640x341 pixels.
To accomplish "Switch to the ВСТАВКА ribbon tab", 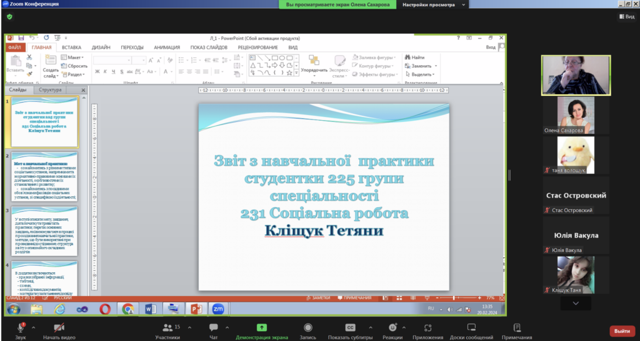I will point(71,47).
